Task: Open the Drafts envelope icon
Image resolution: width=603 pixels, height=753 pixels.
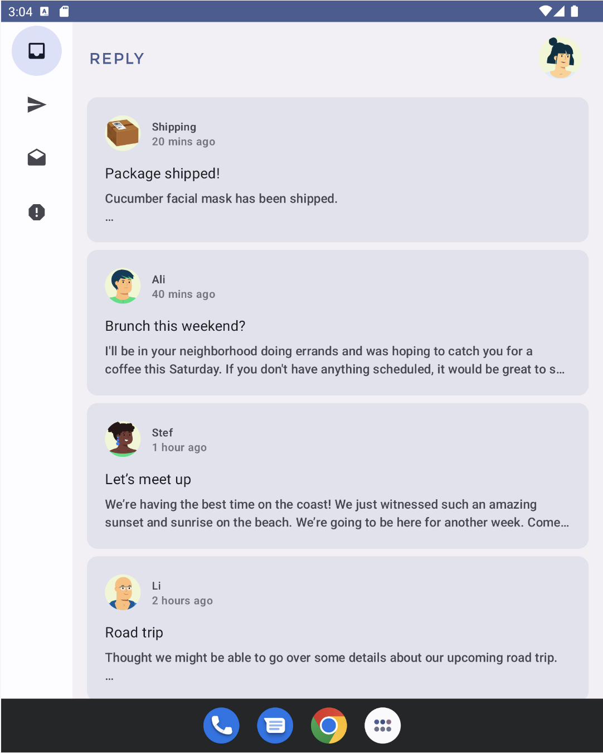Action: 37,158
